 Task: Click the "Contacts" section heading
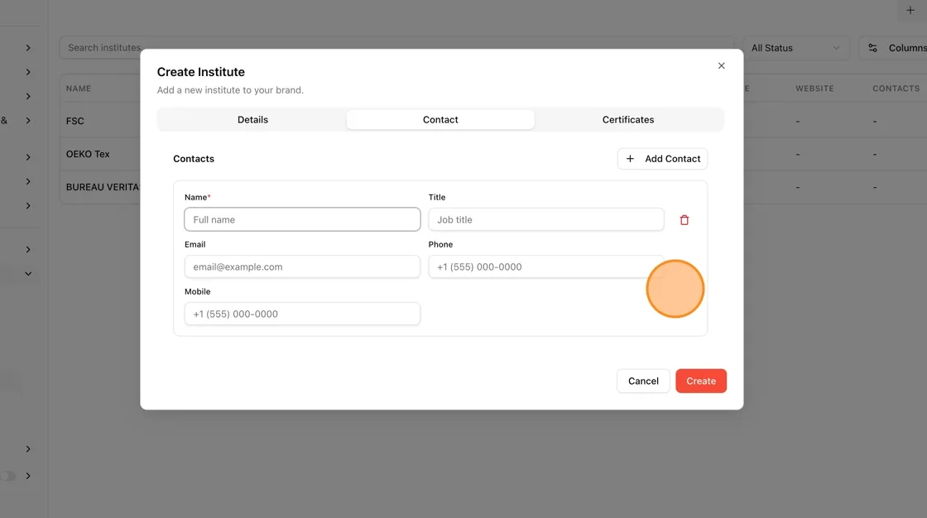pos(194,159)
